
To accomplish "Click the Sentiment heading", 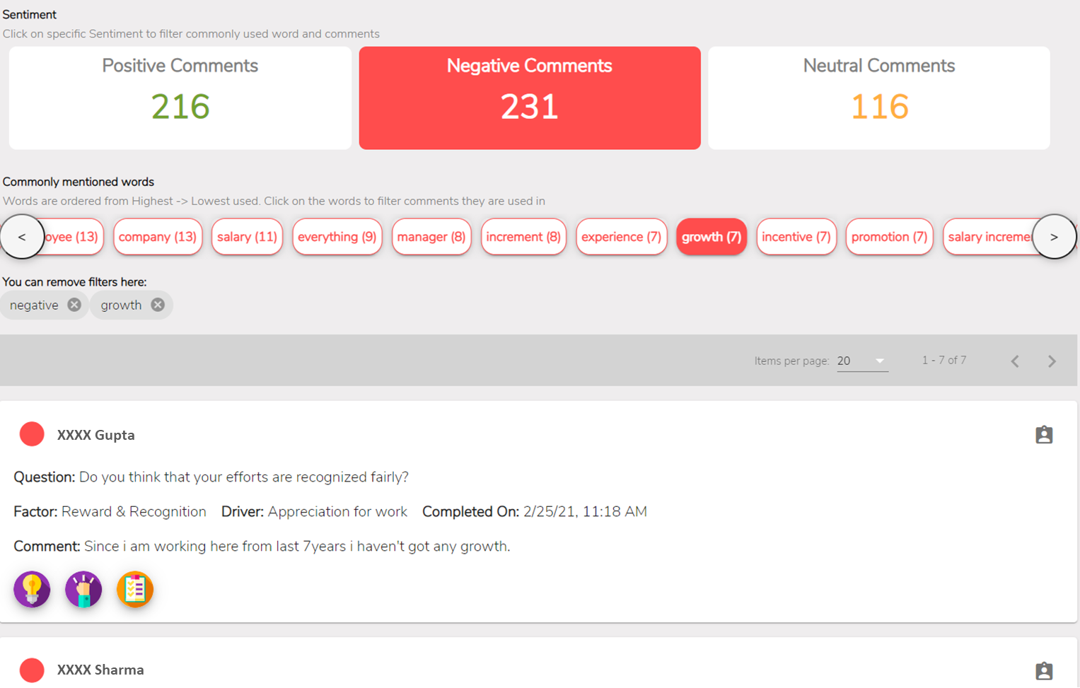I will pos(30,14).
